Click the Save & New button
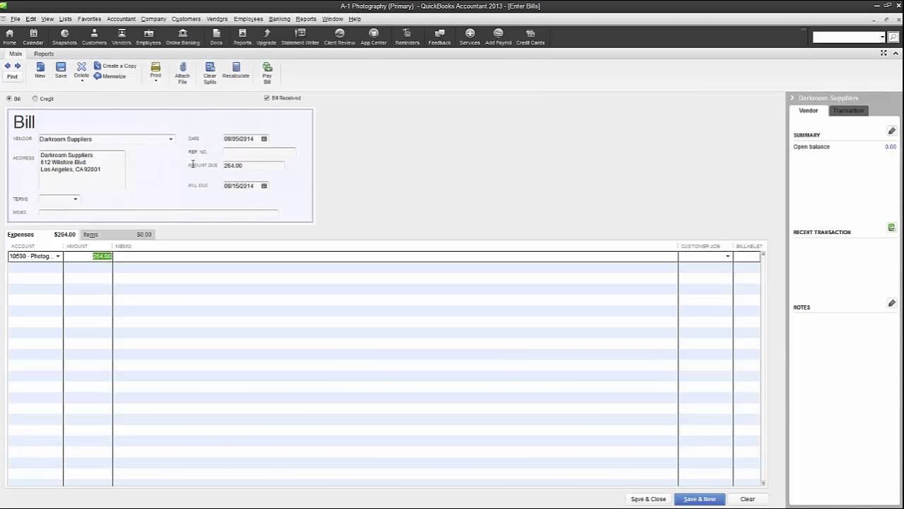904x509 pixels. [699, 499]
